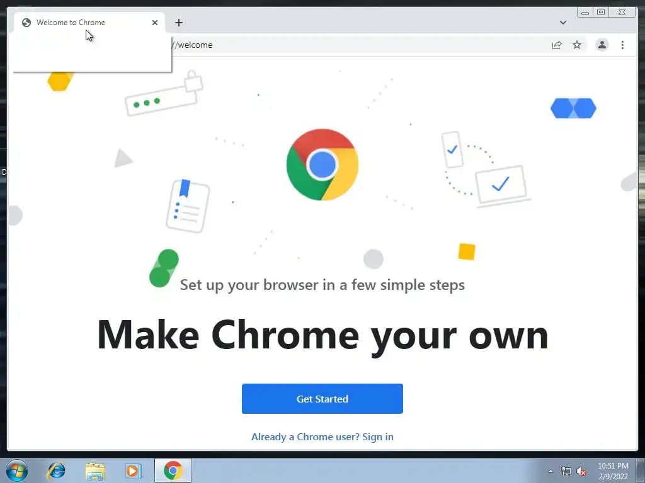Select the Welcome to Chrome tab

(89, 23)
